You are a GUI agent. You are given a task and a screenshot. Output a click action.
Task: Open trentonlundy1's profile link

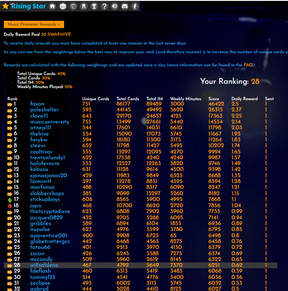coord(48,157)
